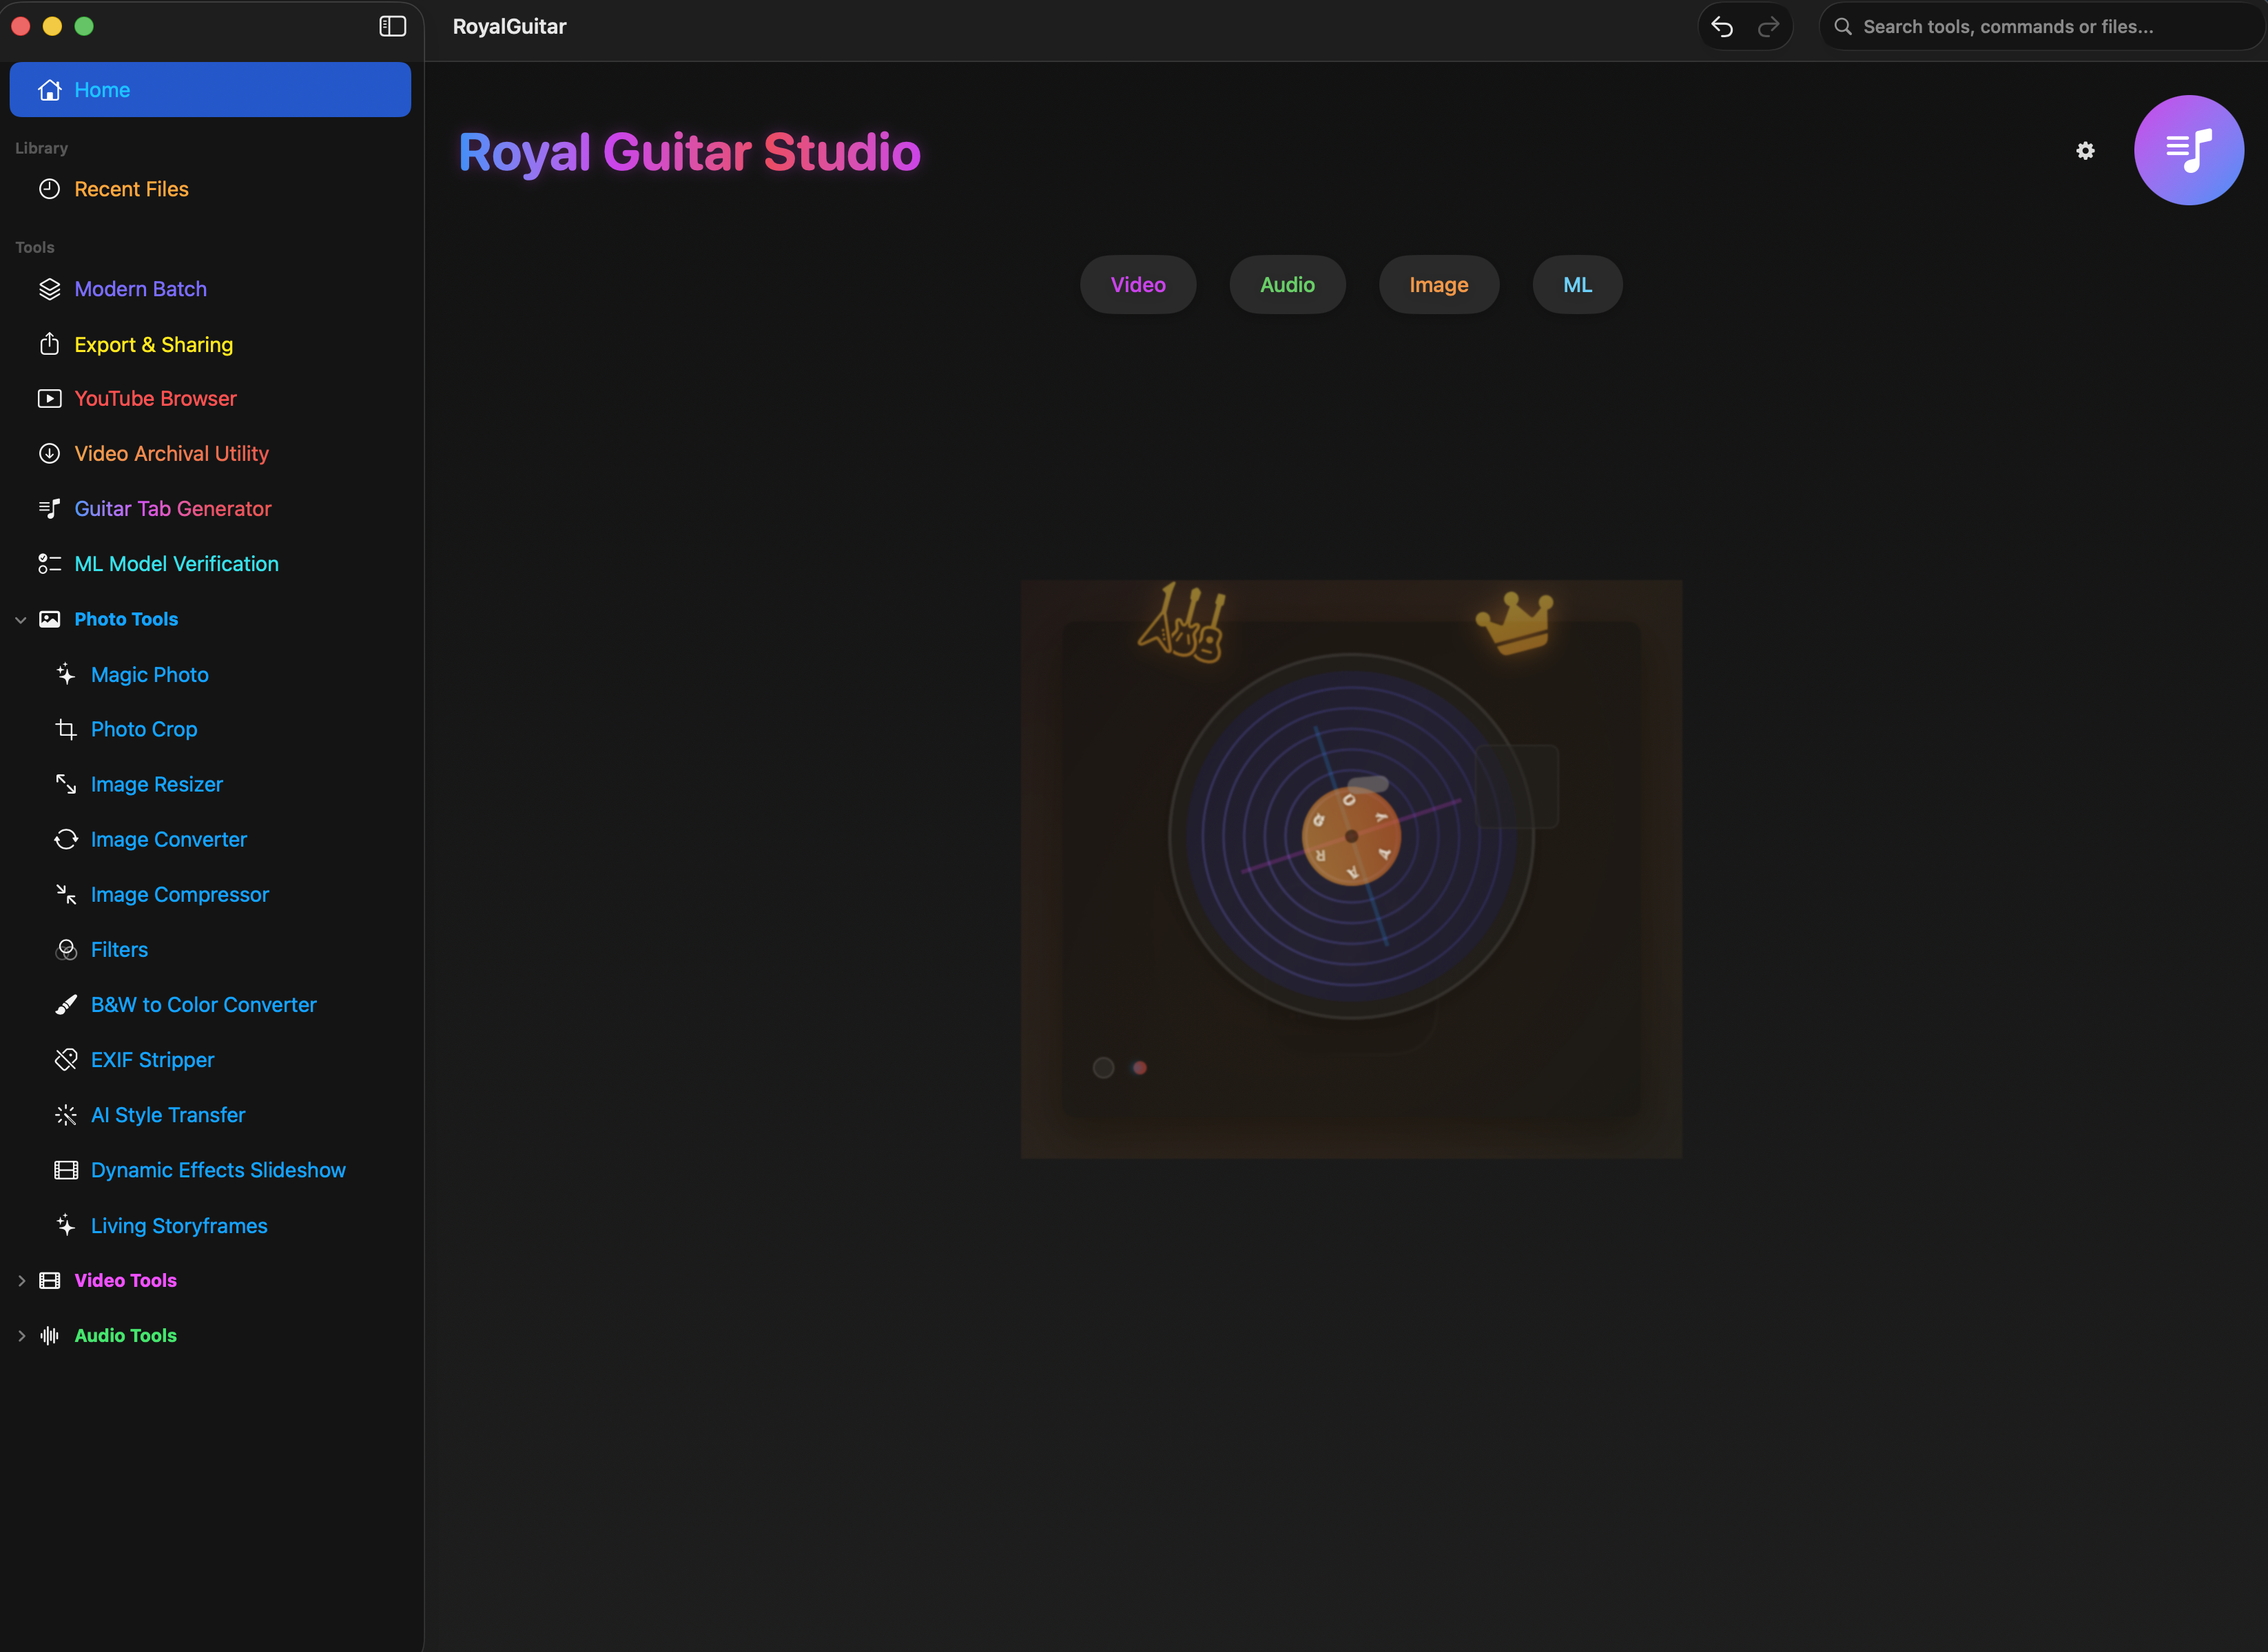Click the Photo Tools picture icon
The width and height of the screenshot is (2268, 1652).
[49, 619]
